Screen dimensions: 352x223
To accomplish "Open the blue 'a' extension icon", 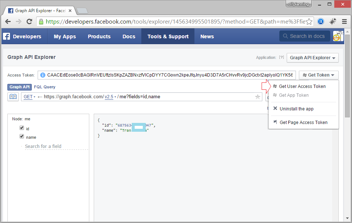I will (321, 21).
